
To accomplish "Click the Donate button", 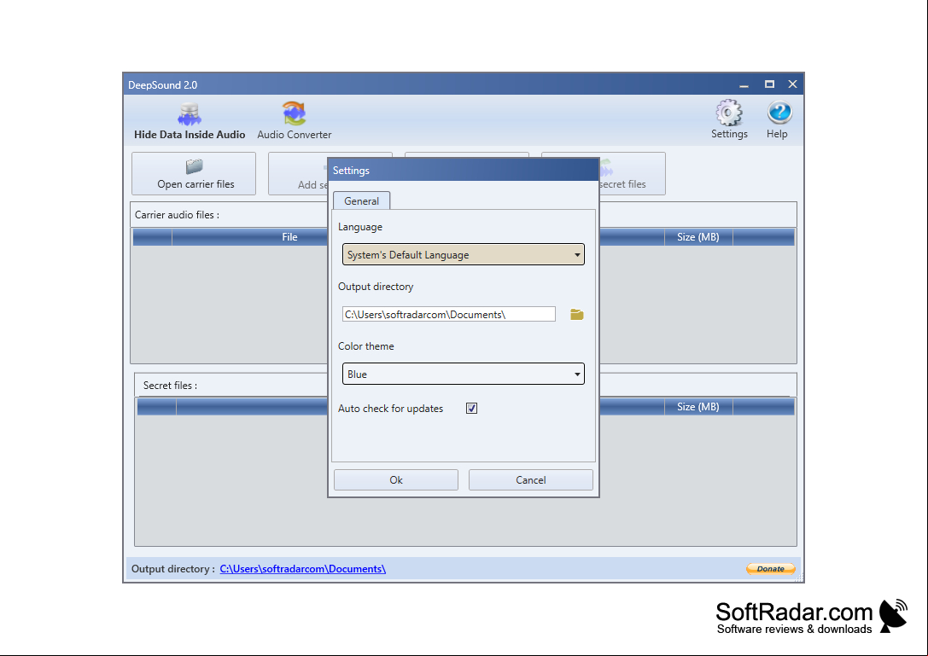I will click(x=771, y=568).
